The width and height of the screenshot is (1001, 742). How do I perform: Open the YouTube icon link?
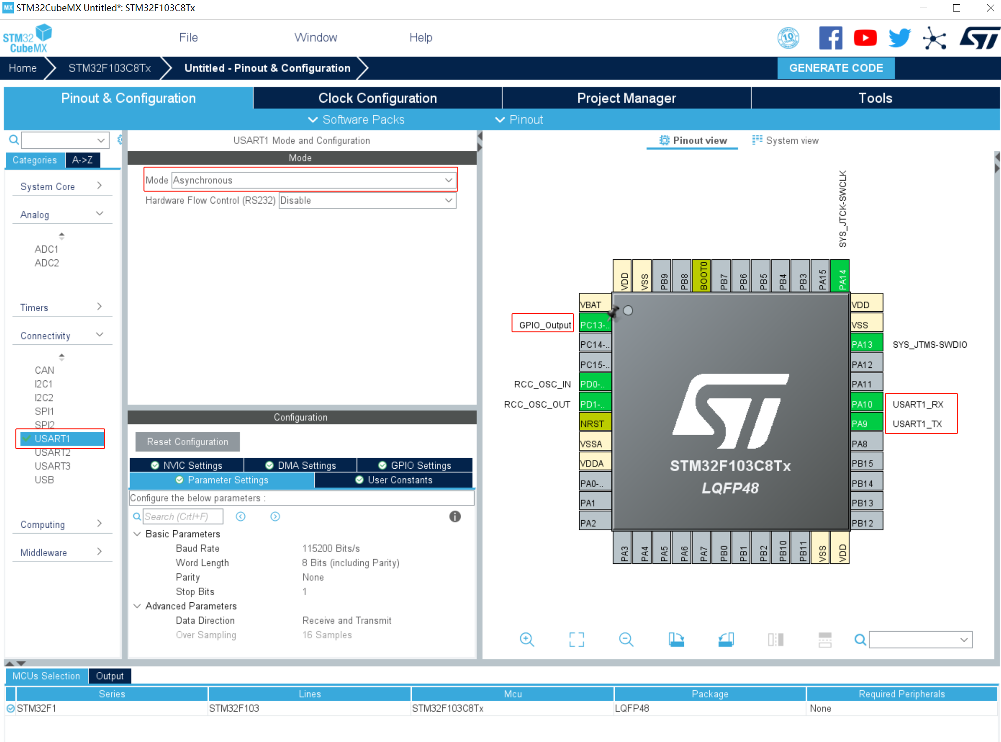865,38
